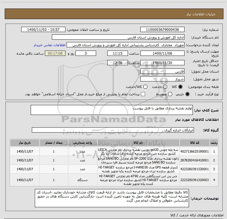
Task: Click item code 2223200391320003
Action: point(195,180)
